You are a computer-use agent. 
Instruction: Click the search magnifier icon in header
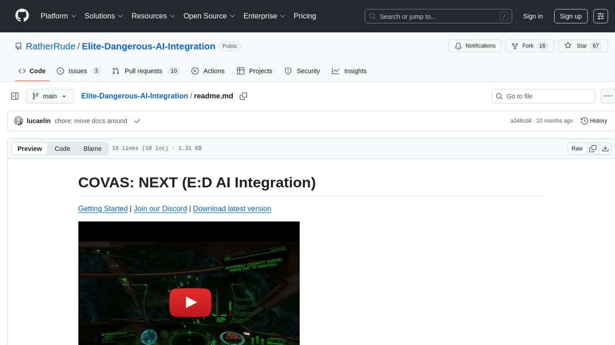373,16
